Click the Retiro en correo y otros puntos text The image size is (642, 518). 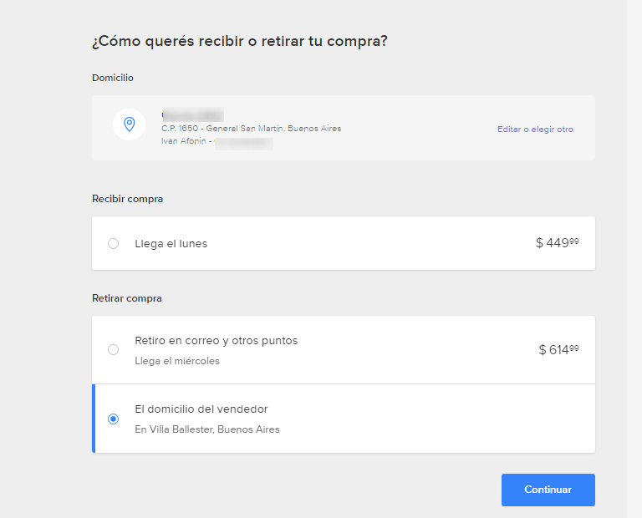click(x=216, y=341)
